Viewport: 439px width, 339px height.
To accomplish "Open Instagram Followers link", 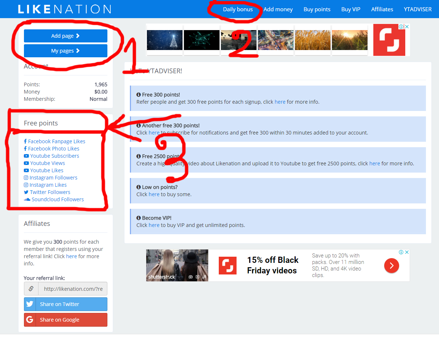I will coord(53,178).
